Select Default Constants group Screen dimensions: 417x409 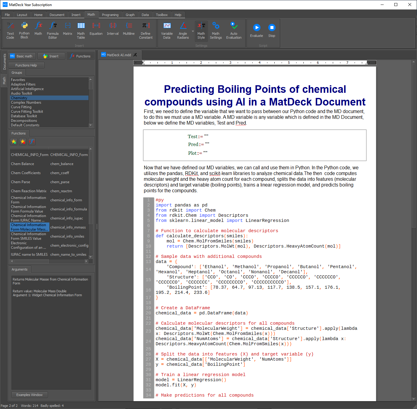pos(49,125)
